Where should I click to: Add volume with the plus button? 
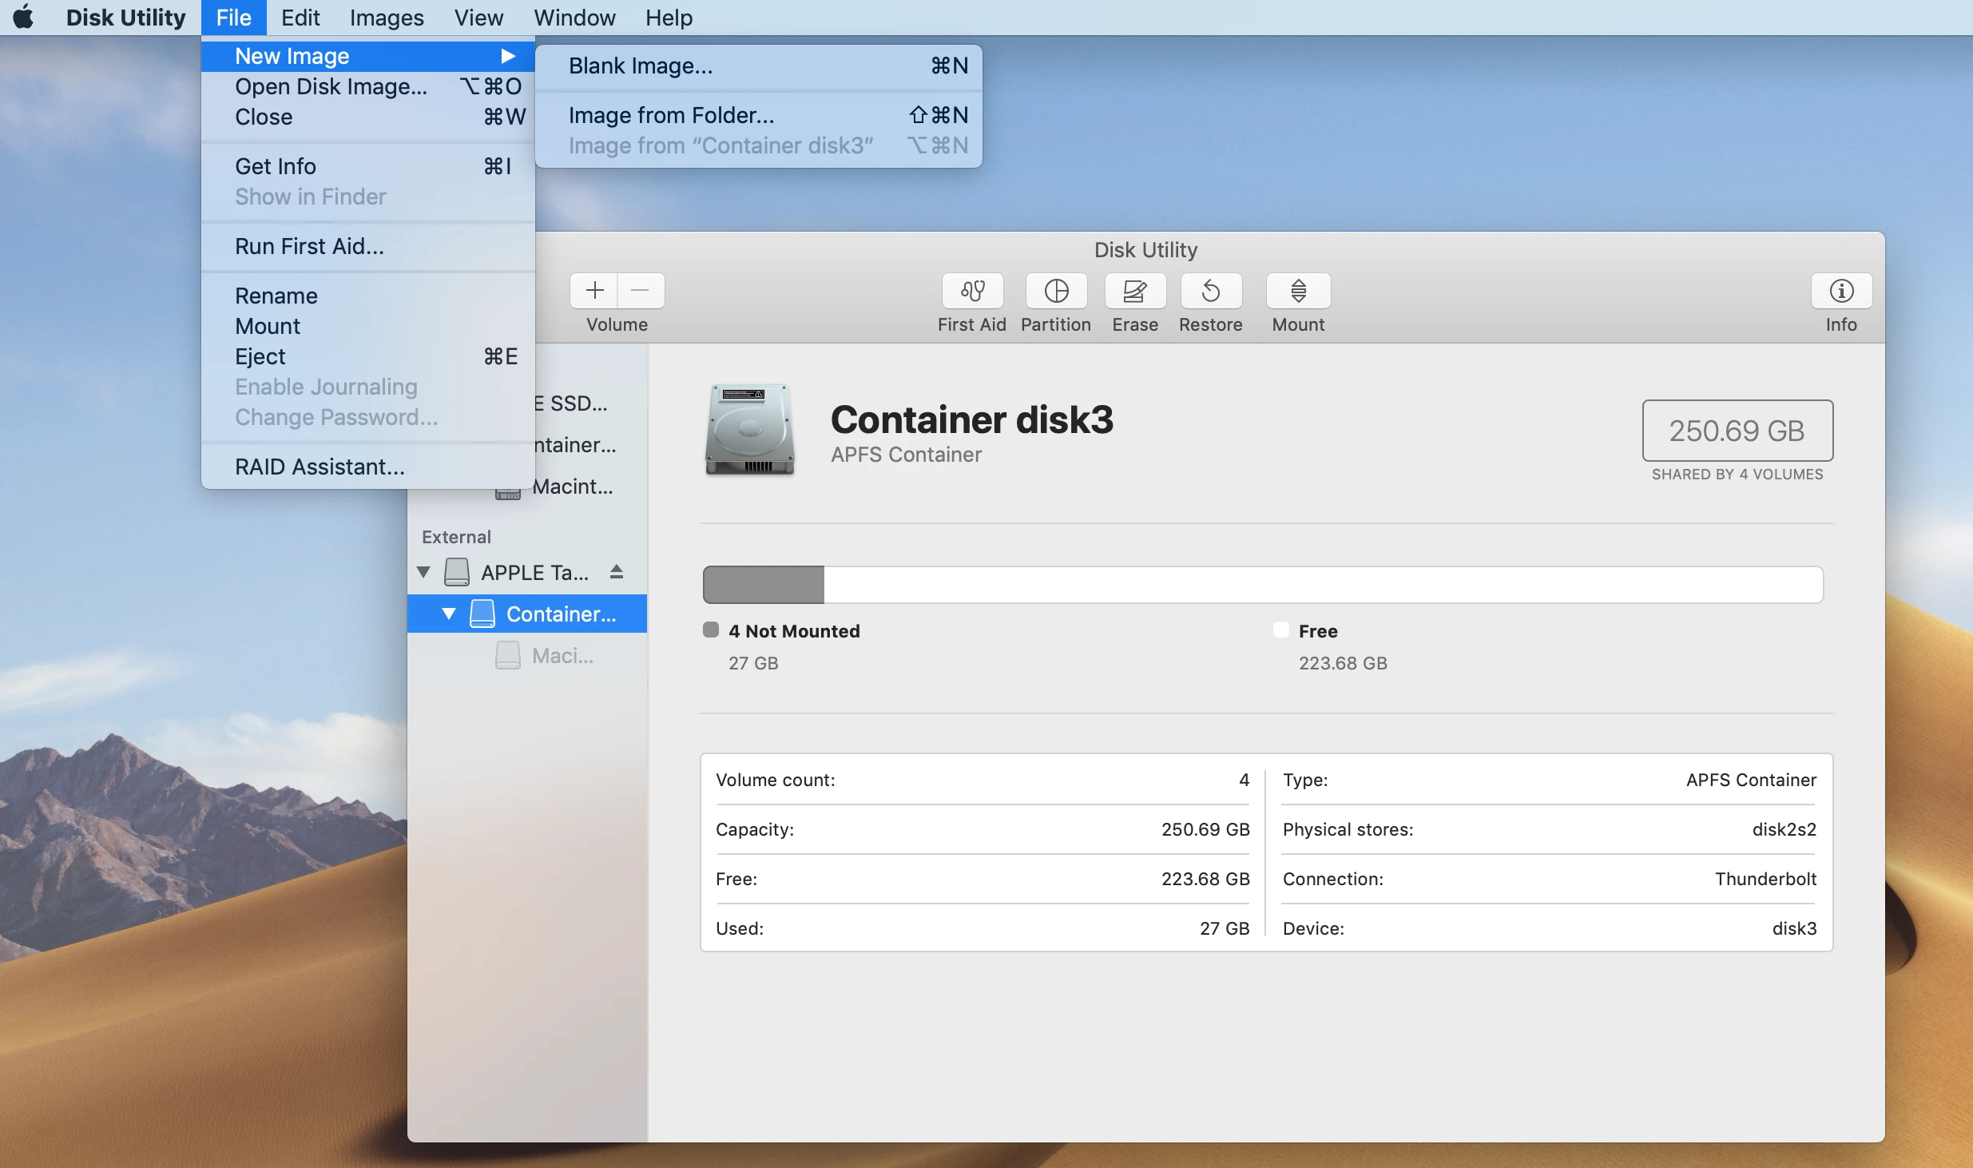[594, 291]
